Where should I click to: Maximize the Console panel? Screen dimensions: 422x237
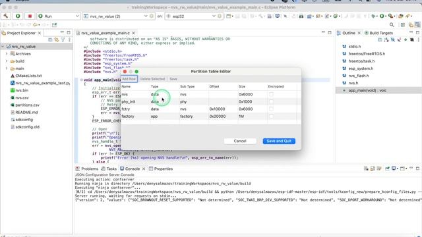417,169
